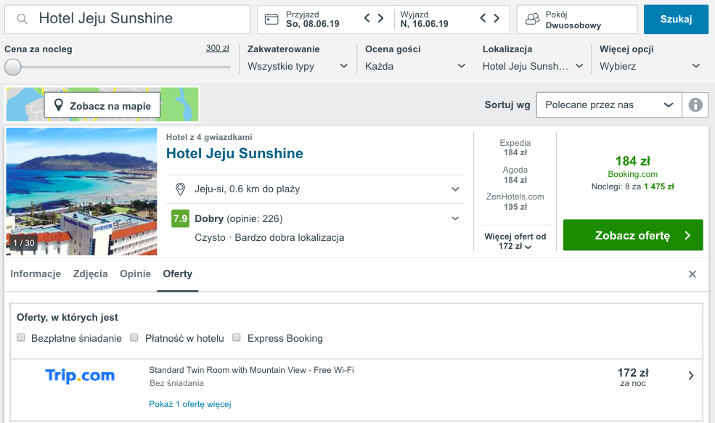Tick the Płatność w hotelu checkbox

pyautogui.click(x=134, y=337)
